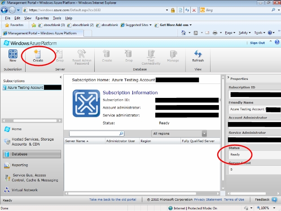Open the Safety menu dropdown
Screen dimensions: 281x211
point(245,33)
